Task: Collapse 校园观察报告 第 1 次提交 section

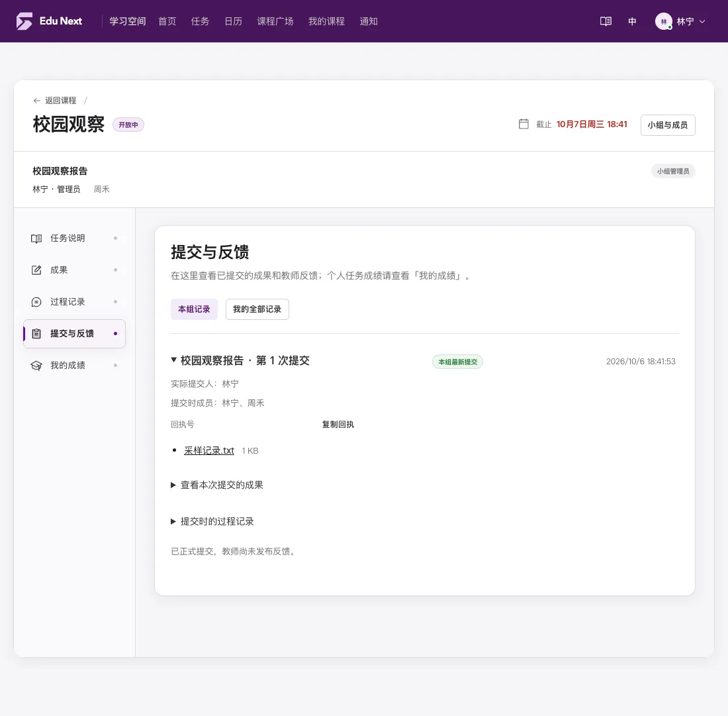Action: (240, 360)
